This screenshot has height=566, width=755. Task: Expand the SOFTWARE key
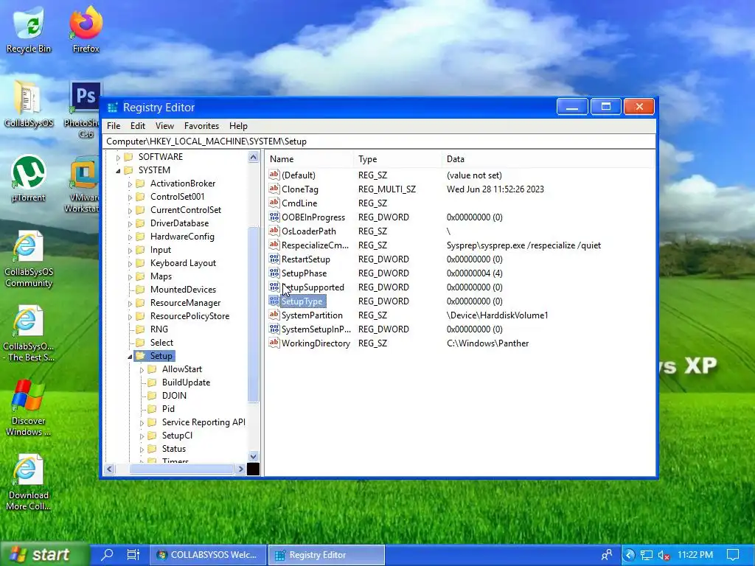tap(118, 158)
